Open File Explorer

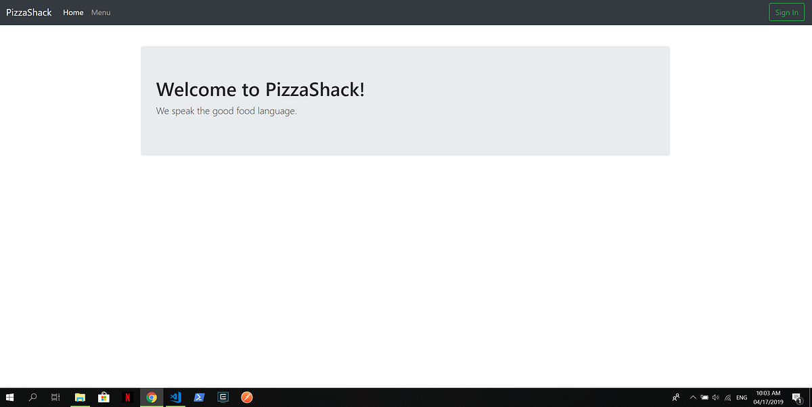point(80,398)
